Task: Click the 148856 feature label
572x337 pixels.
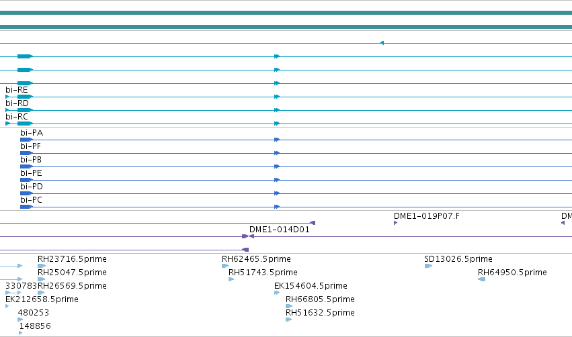Action: (35, 326)
